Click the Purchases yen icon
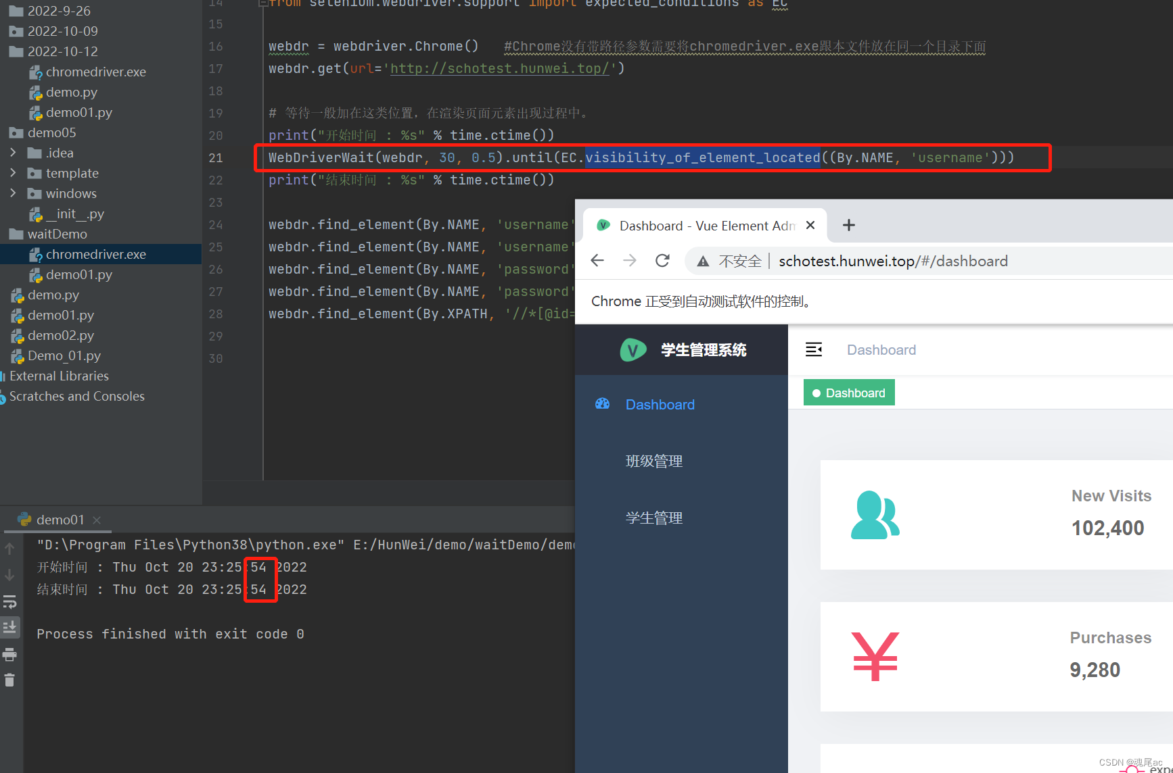 tap(875, 655)
